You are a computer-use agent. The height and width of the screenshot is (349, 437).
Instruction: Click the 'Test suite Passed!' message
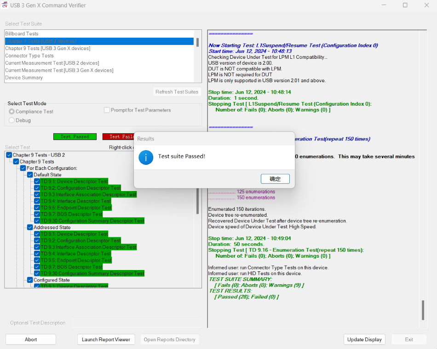tap(182, 157)
